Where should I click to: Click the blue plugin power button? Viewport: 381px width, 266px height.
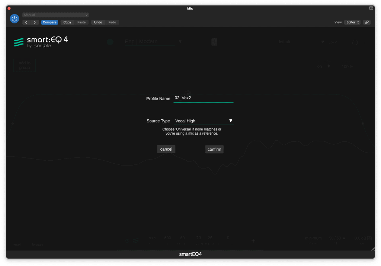[x=14, y=18]
